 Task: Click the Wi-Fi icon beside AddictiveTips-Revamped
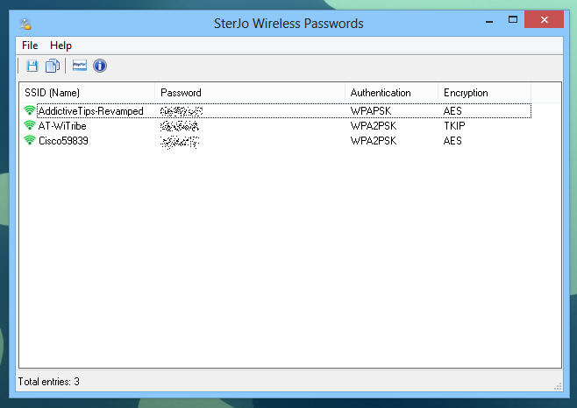pyautogui.click(x=30, y=110)
